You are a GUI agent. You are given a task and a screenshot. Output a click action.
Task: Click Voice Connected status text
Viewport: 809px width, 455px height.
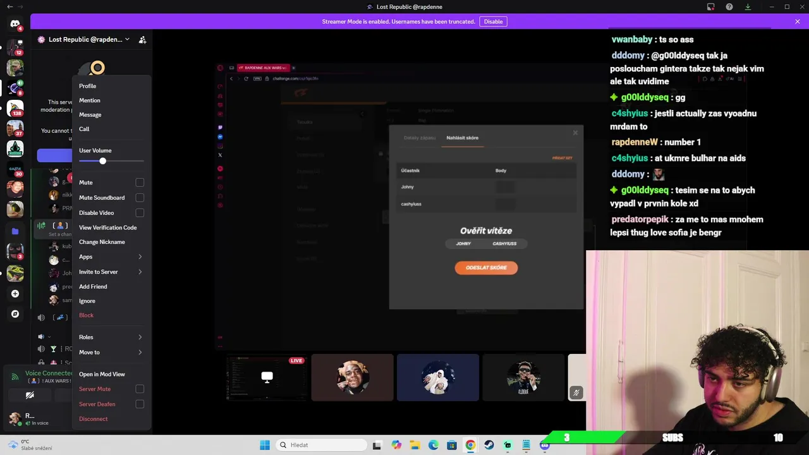[49, 373]
